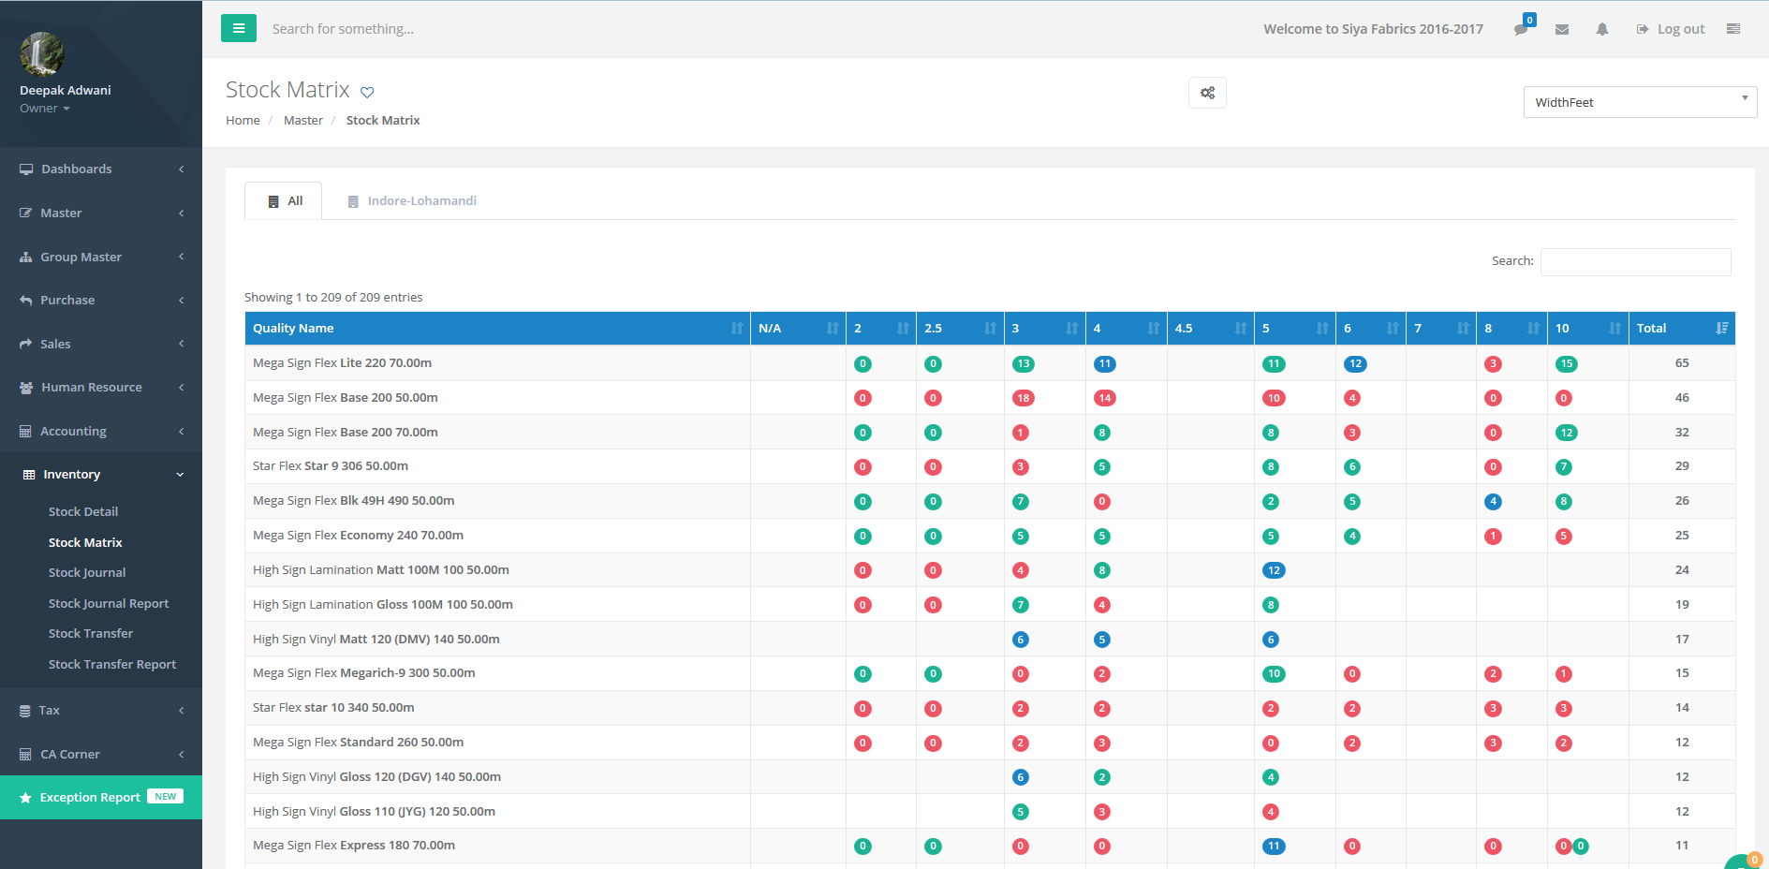Image resolution: width=1769 pixels, height=869 pixels.
Task: Click the heart favorite icon beside Stock Matrix
Action: coord(367,92)
